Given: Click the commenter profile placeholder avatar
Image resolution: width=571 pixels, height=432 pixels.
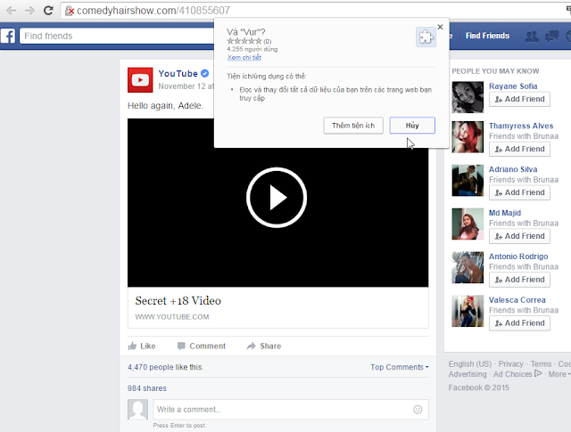Looking at the screenshot, I should 137,410.
